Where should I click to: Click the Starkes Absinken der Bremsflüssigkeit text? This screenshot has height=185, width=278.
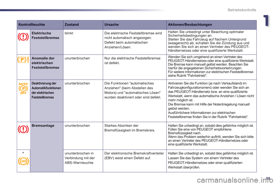click(x=130, y=128)
